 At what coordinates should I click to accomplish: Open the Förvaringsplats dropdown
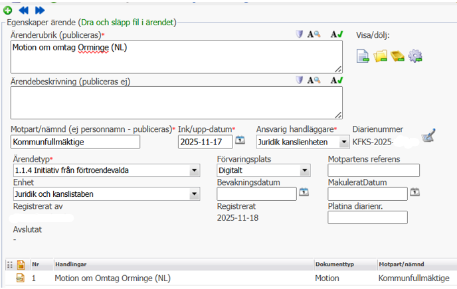304,171
